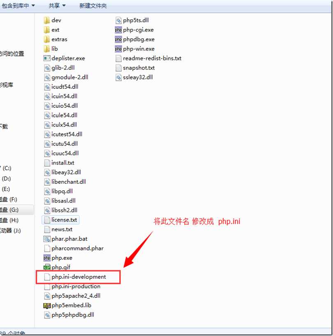This screenshot has width=333, height=336.
Task: Select the libssh2.dll file name
Action: coord(65,210)
